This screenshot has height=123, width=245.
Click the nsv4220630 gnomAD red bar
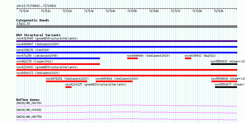tap(127, 70)
